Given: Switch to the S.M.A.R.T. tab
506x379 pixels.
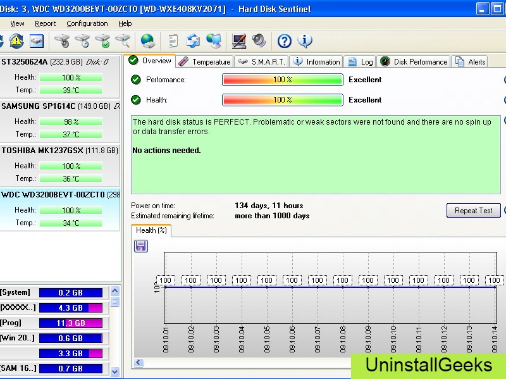Looking at the screenshot, I should [261, 61].
